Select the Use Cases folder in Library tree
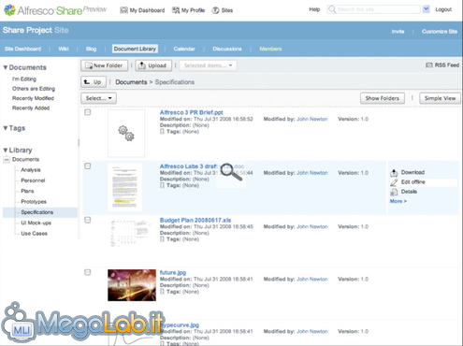This screenshot has height=346, width=463. pyautogui.click(x=34, y=234)
